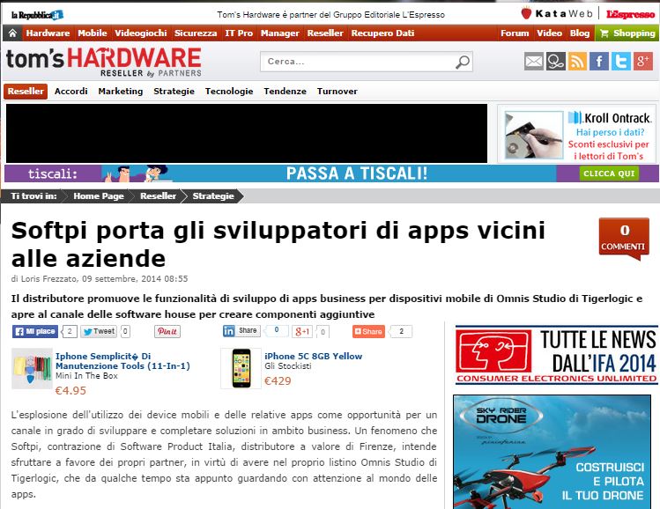
Task: Open the Hardware menu
Action: (x=48, y=33)
